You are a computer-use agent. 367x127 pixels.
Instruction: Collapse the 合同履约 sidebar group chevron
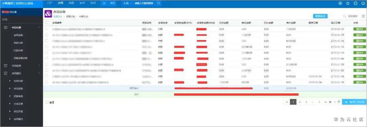tap(39, 73)
